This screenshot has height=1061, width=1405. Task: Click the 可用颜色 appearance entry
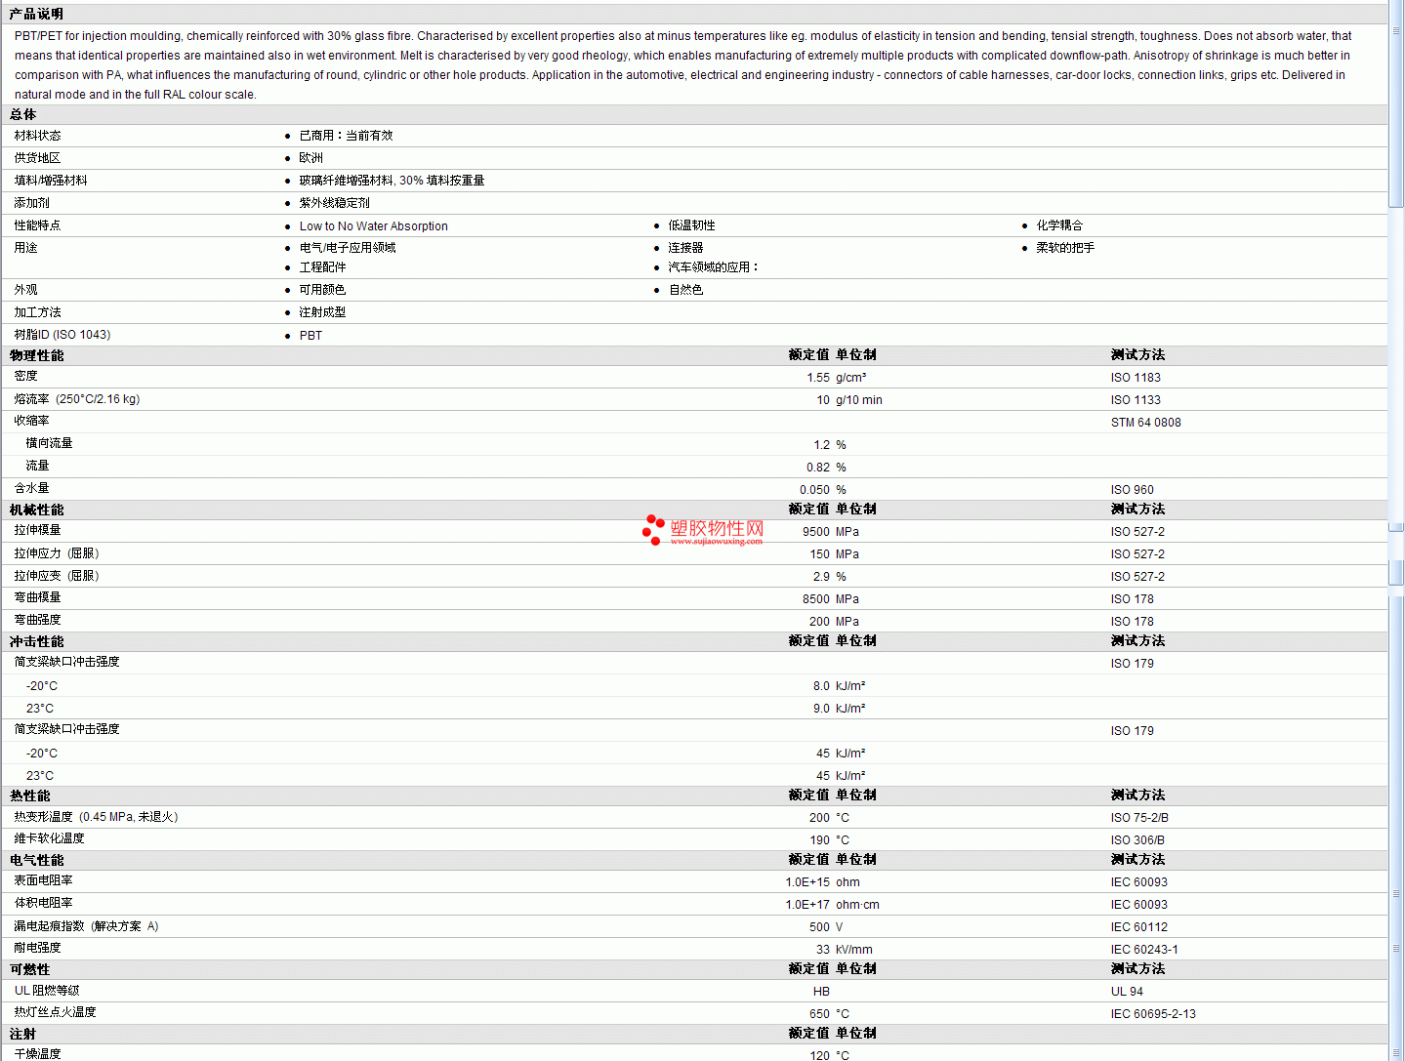(x=322, y=290)
